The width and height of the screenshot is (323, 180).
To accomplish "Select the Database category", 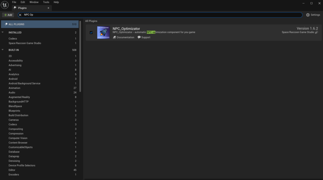I will click(40, 152).
